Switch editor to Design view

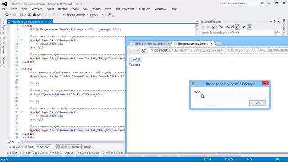15,147
